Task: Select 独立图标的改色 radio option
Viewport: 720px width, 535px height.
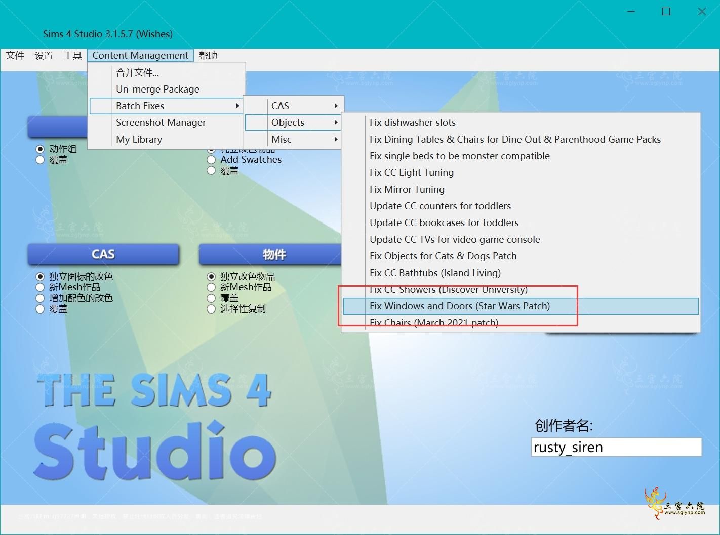Action: (x=40, y=277)
